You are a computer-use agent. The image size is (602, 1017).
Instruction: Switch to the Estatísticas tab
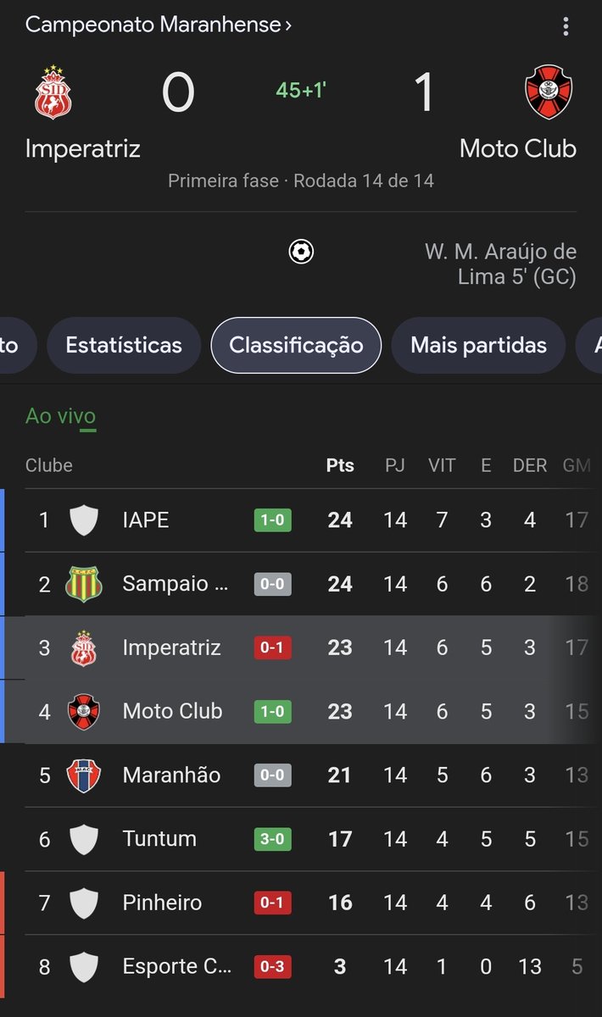pyautogui.click(x=124, y=345)
